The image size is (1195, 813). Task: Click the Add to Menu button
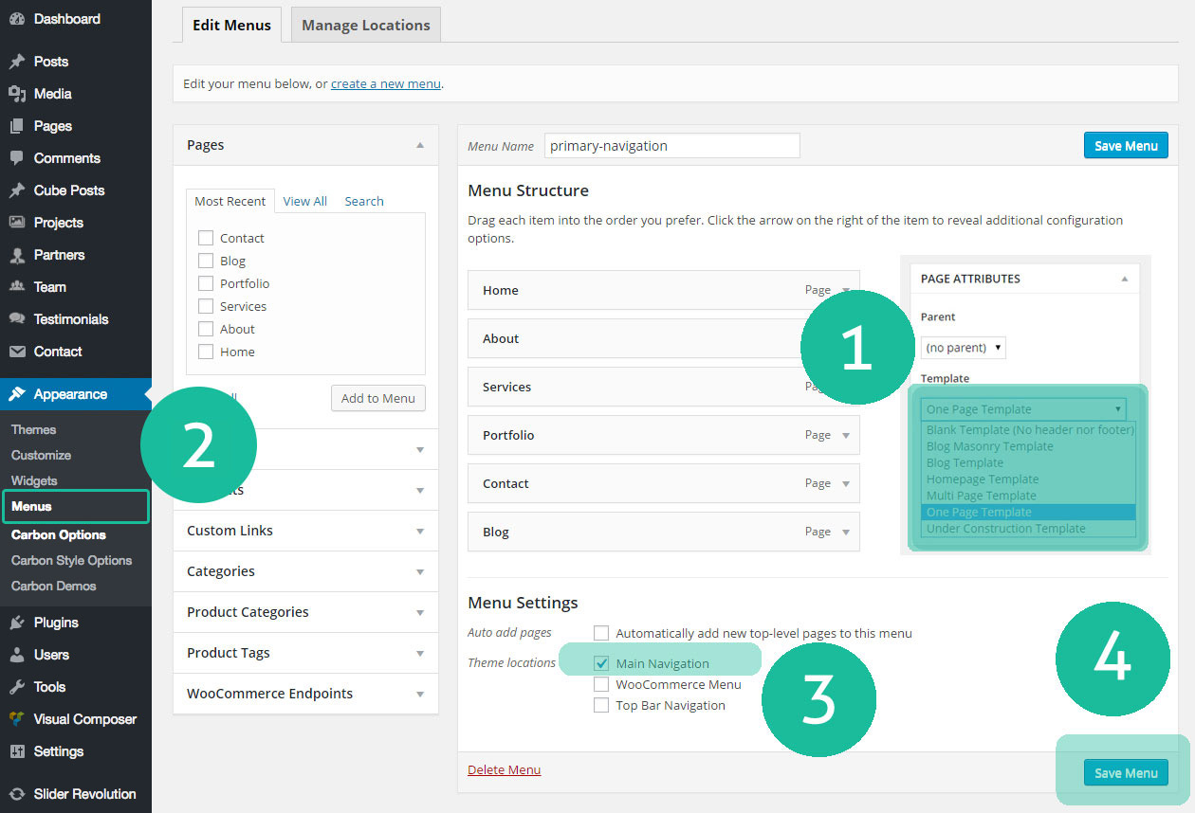[x=377, y=398]
